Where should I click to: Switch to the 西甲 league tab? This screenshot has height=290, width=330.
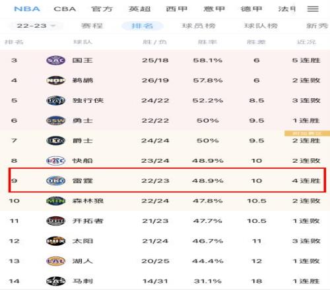click(x=177, y=9)
